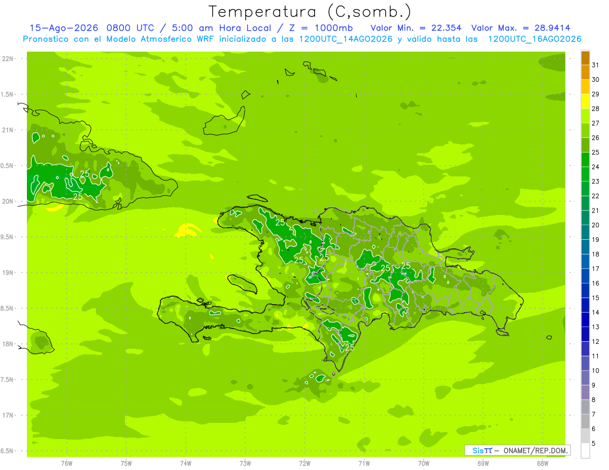Viewport: 609px width, 470px height.
Task: Click the legend value "5"
Action: point(593,444)
